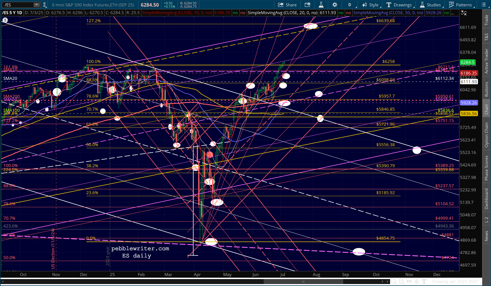Open the L2 sidebar tab
The height and width of the screenshot is (286, 491).
click(x=486, y=220)
